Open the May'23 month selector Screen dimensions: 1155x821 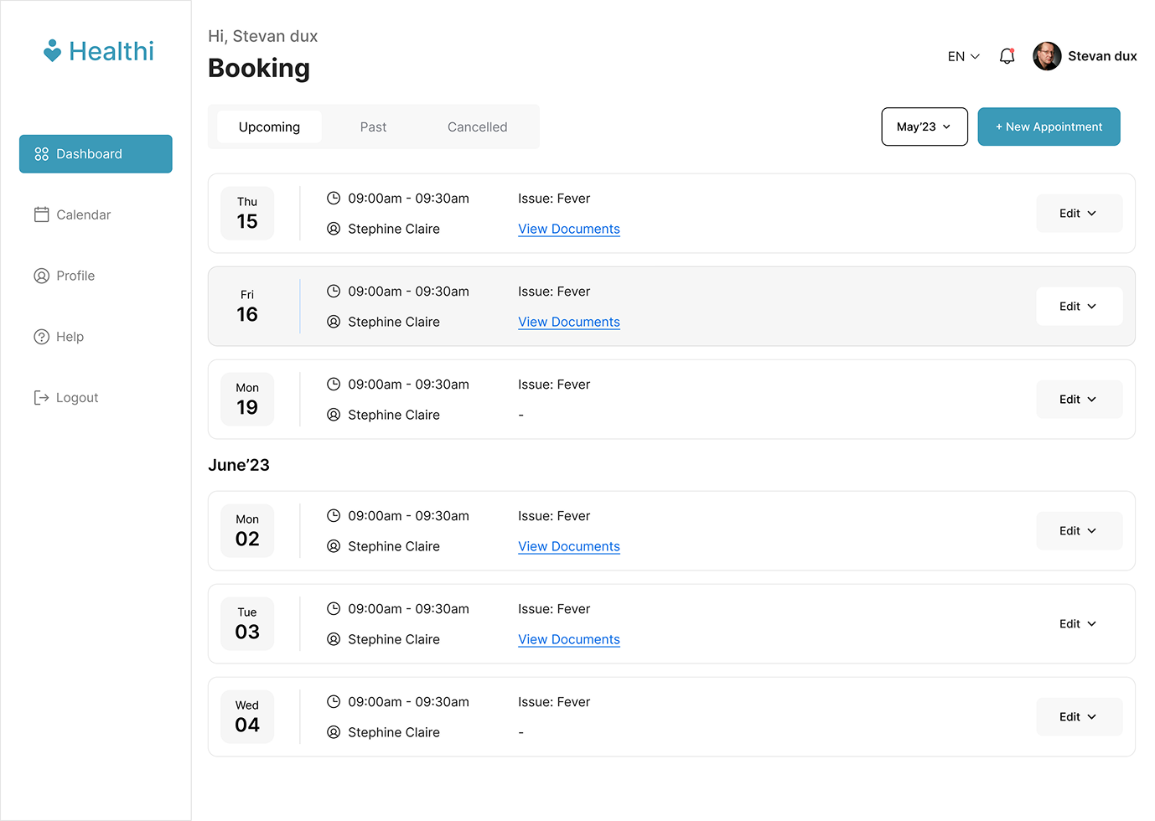point(924,127)
